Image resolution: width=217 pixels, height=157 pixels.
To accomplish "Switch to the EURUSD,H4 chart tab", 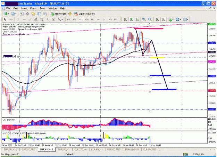I will [81, 149].
